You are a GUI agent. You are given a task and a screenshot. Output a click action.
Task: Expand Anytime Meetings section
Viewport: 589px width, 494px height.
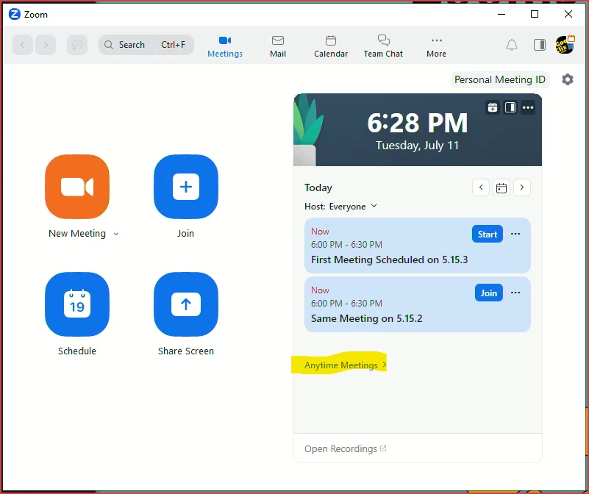(x=345, y=365)
